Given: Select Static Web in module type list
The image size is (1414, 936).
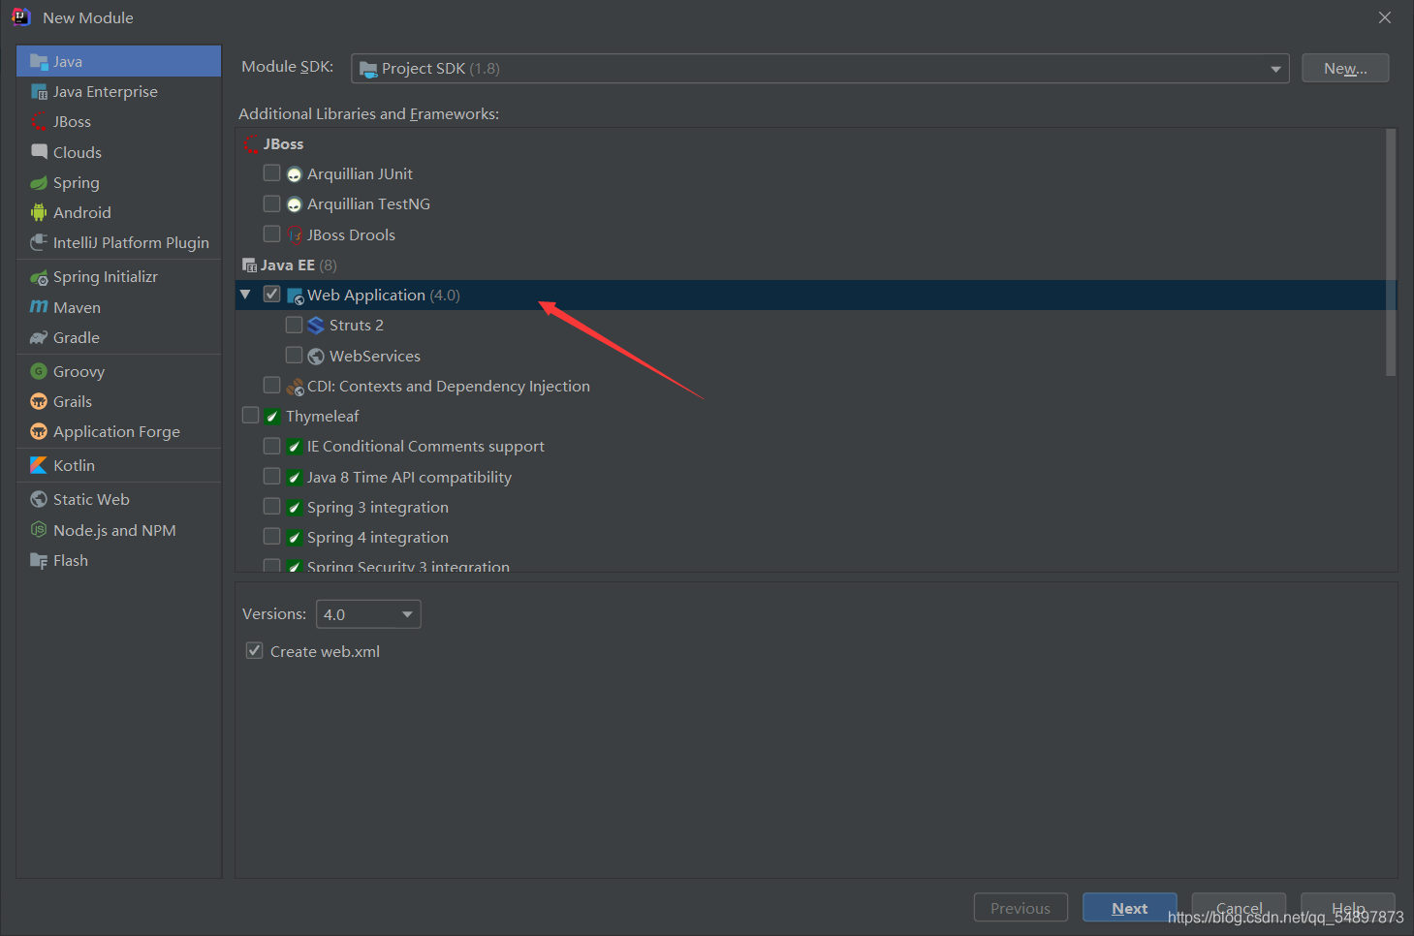Looking at the screenshot, I should (118, 499).
